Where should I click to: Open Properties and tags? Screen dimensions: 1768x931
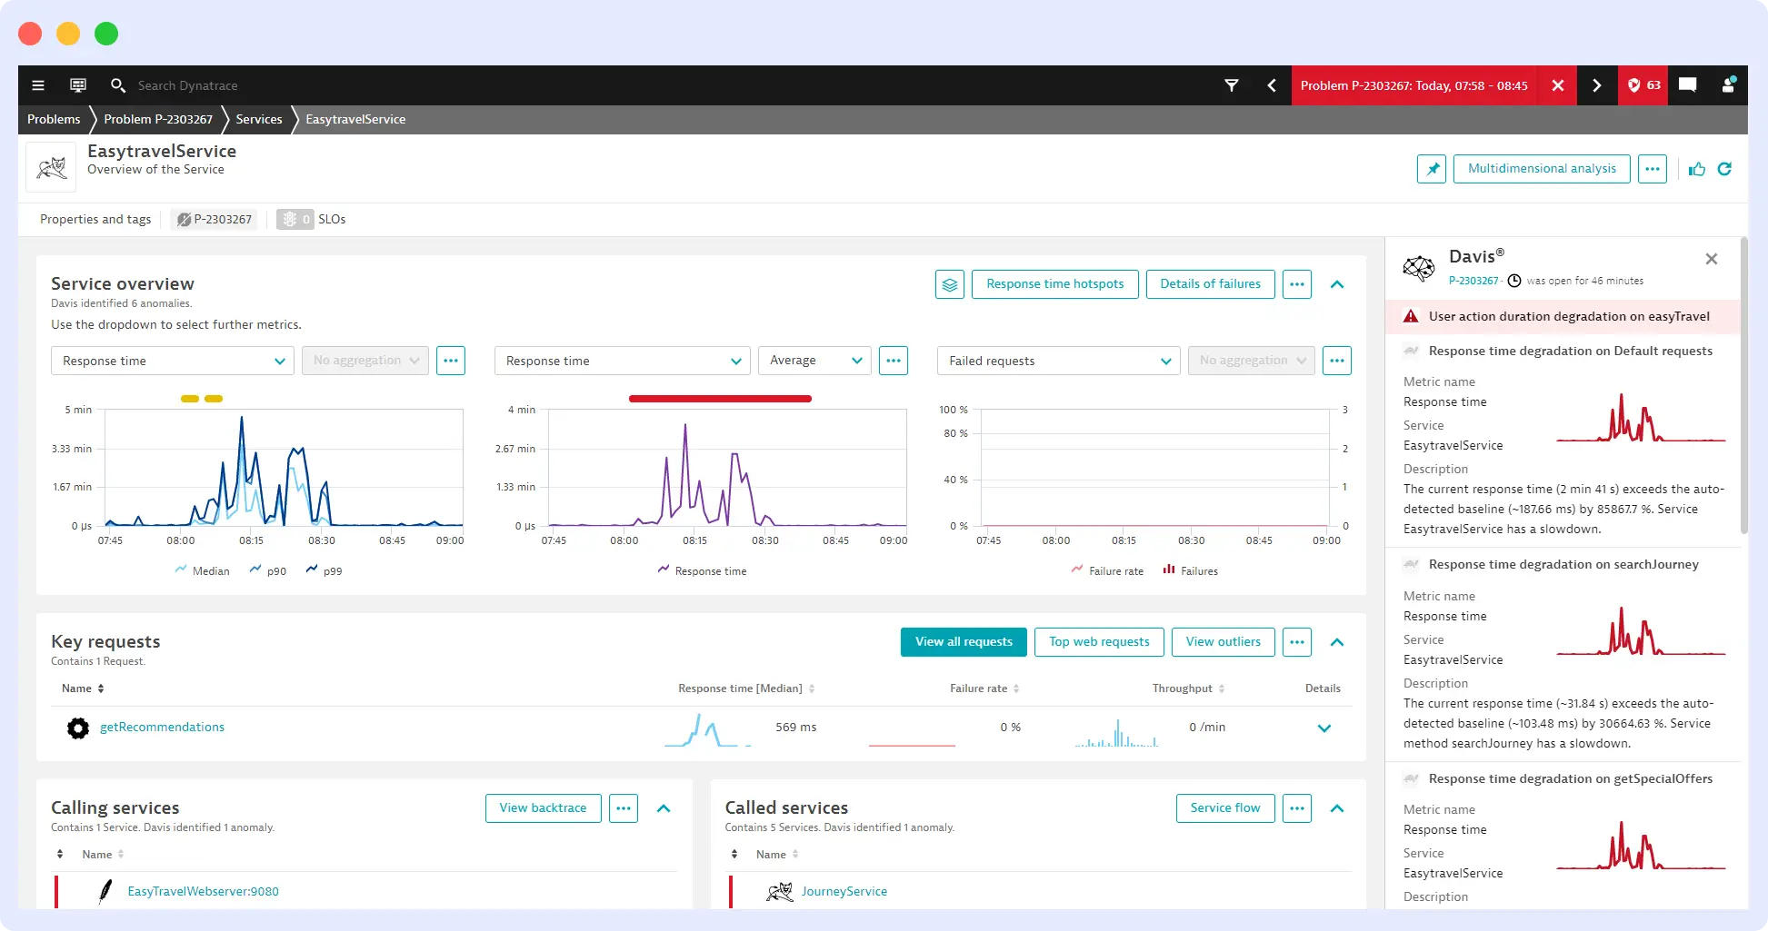tap(95, 219)
